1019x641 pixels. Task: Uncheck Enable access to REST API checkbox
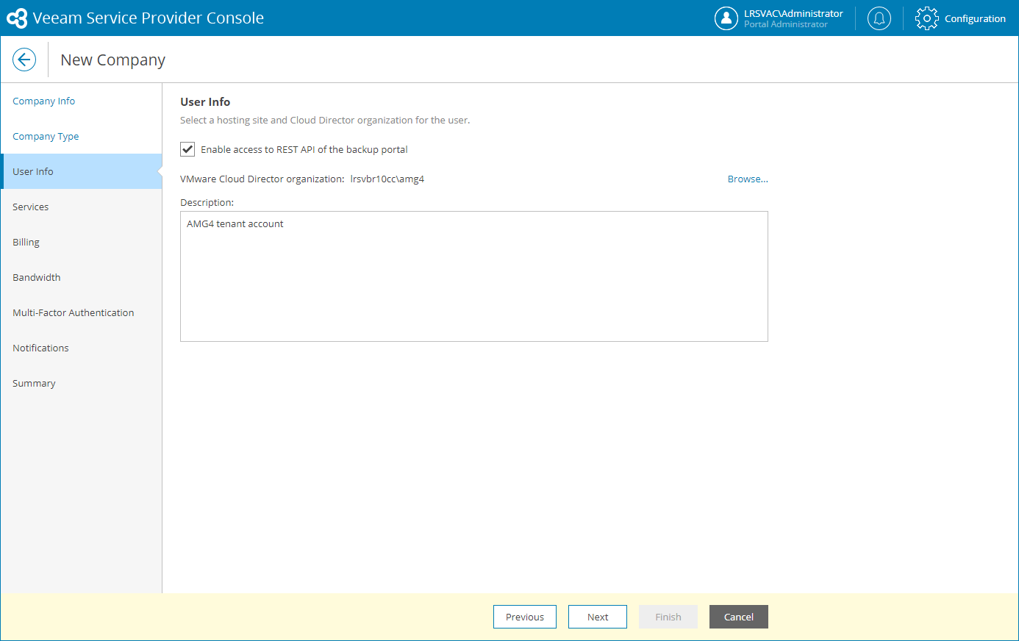[x=187, y=149]
